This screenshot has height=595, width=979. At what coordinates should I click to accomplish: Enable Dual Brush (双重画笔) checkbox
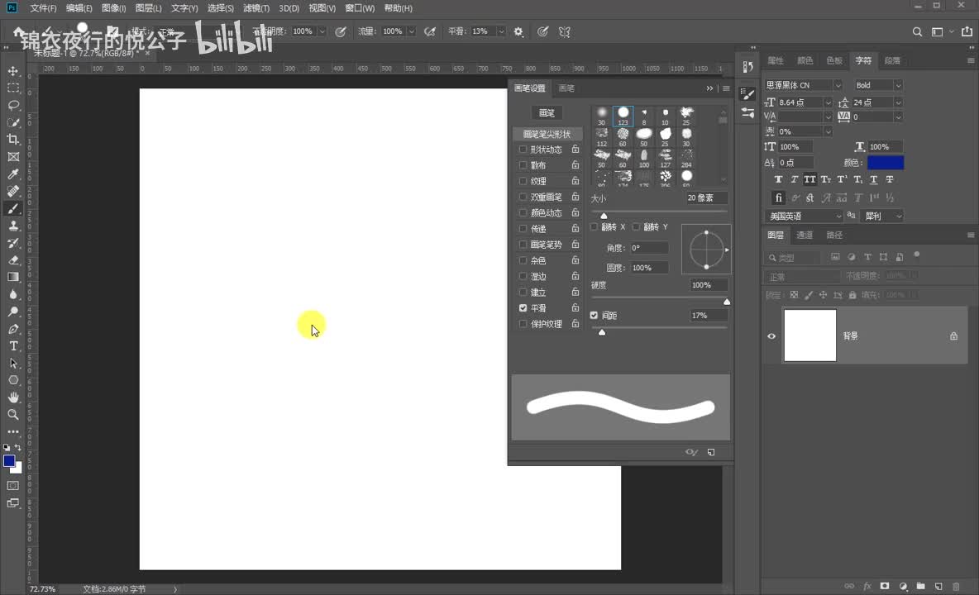[x=523, y=197]
